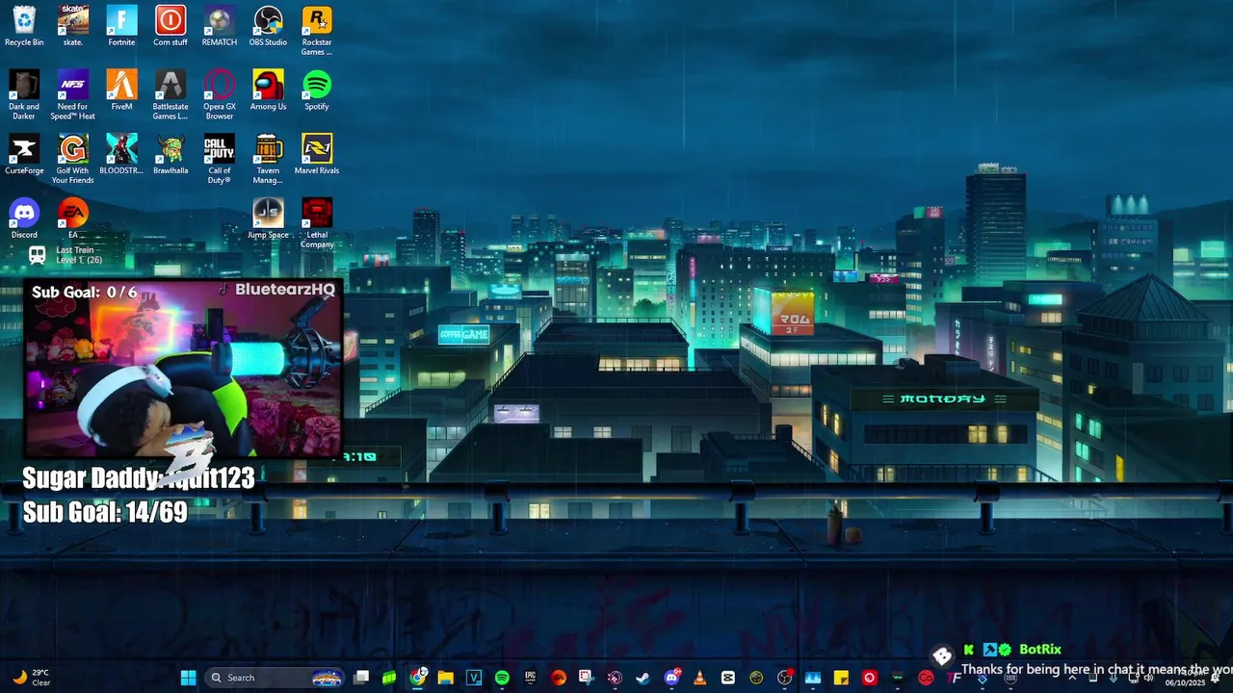
Task: Show hidden system tray icons
Action: (x=1072, y=678)
